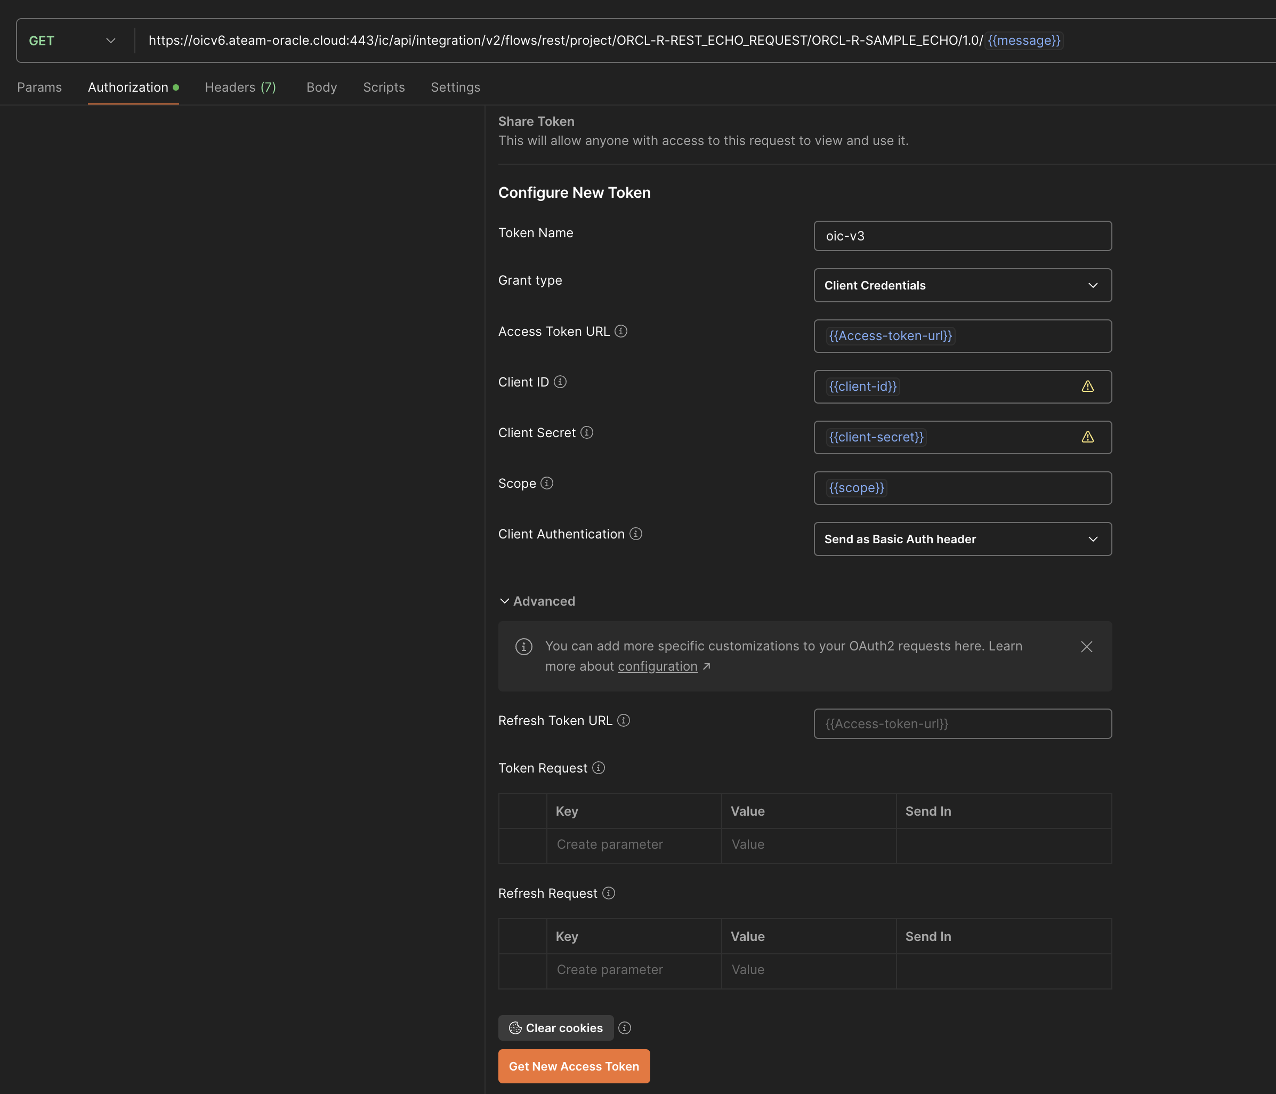This screenshot has width=1276, height=1094.
Task: Click info icon next to Token Request
Action: [x=599, y=768]
